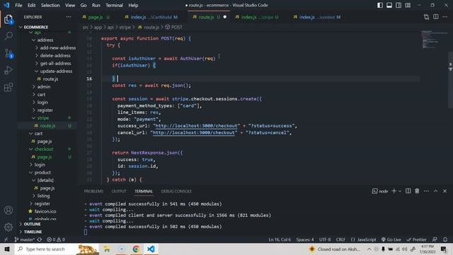Toggle the bottom panel layout icon
The width and height of the screenshot is (453, 255).
point(389,5)
